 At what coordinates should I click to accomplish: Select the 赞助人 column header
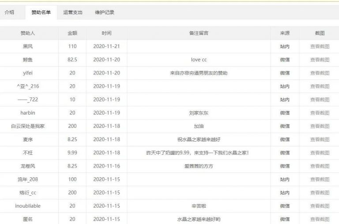pyautogui.click(x=29, y=33)
